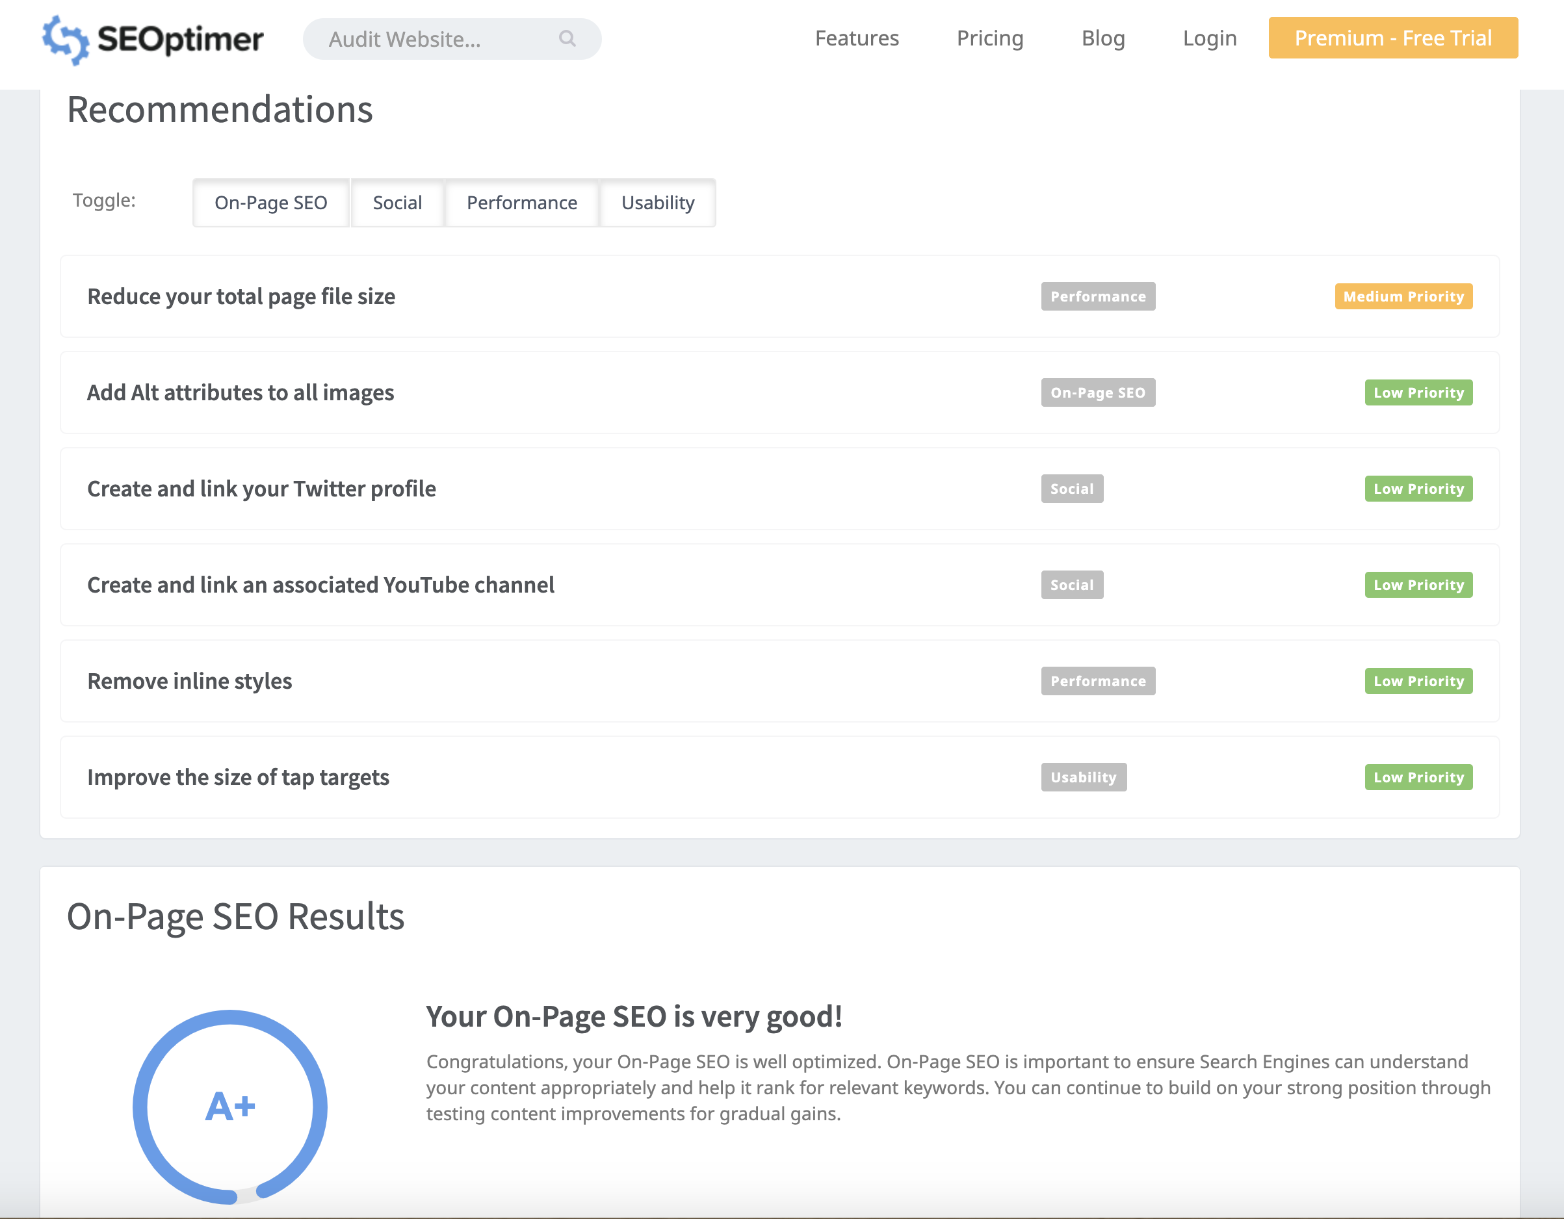Open the Pricing page
The height and width of the screenshot is (1219, 1564).
[x=989, y=38]
